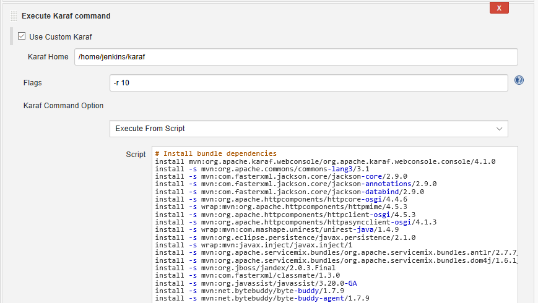Click the httpasyncclient-osgi/4.1.3 install line
The height and width of the screenshot is (303, 538).
(x=296, y=223)
